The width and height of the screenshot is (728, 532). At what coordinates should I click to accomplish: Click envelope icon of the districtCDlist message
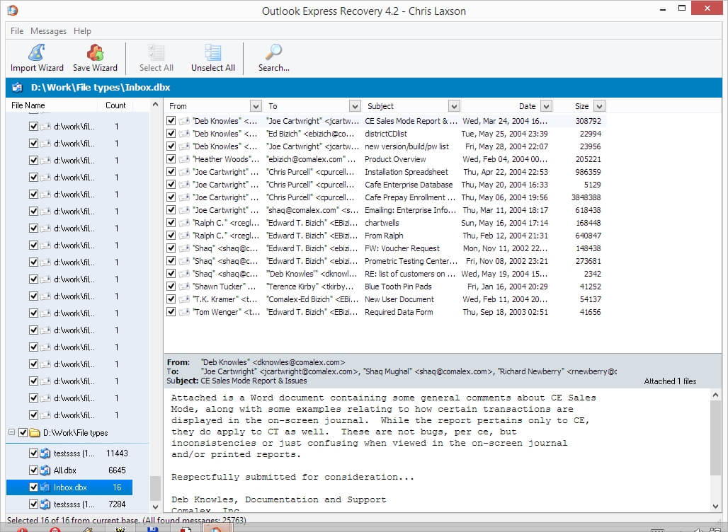[184, 134]
